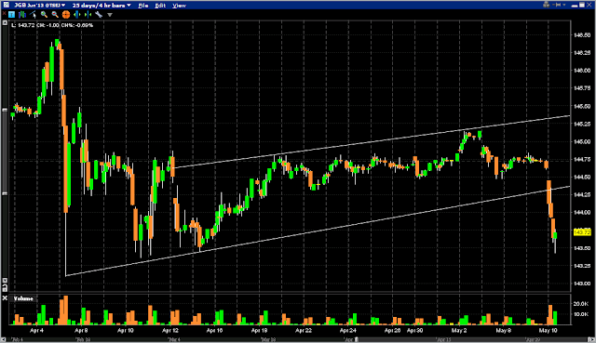Click the pin window icon in title bar
Viewport: 596px width, 343px height.
(557, 5)
